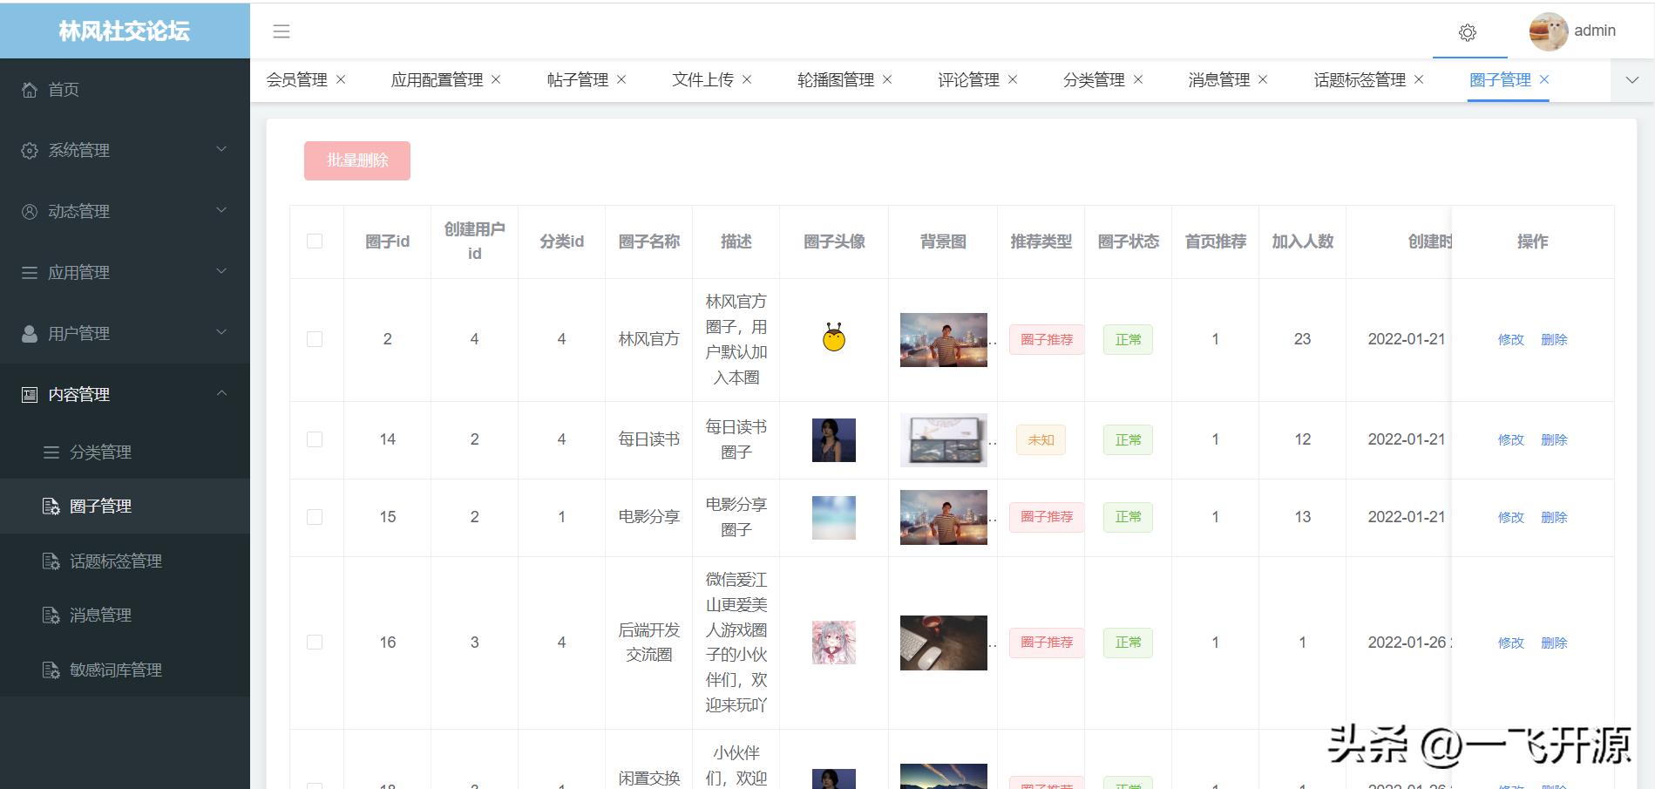Check the select-all checkbox in the table header
The width and height of the screenshot is (1655, 789).
315,241
